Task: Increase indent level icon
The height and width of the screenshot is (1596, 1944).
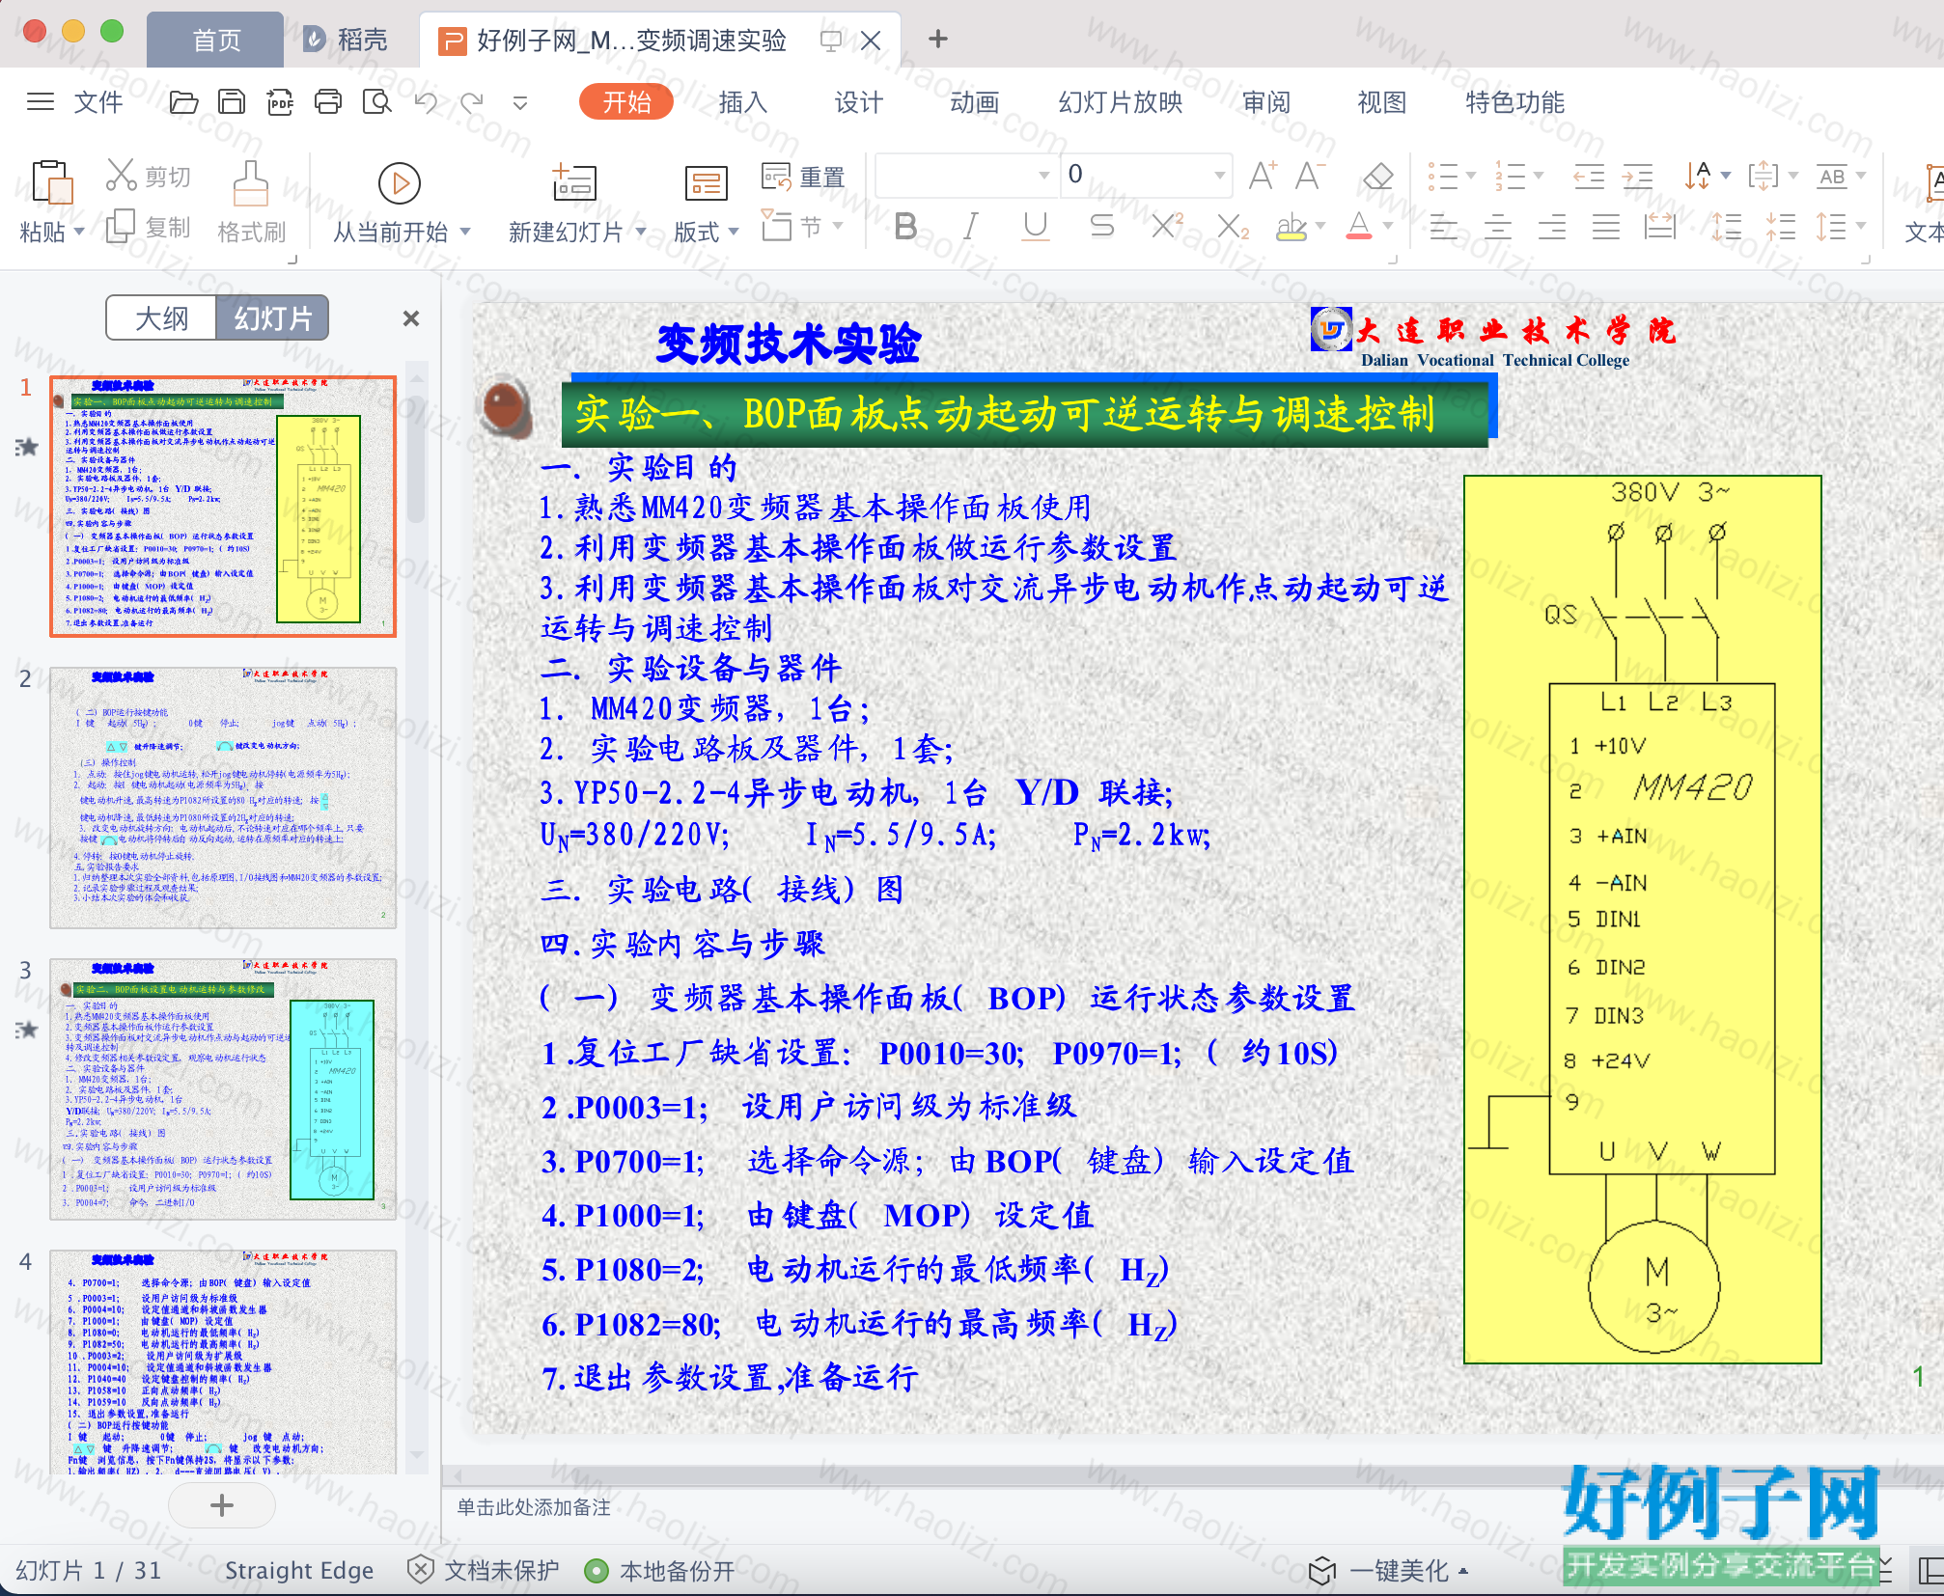Action: coord(1637,176)
